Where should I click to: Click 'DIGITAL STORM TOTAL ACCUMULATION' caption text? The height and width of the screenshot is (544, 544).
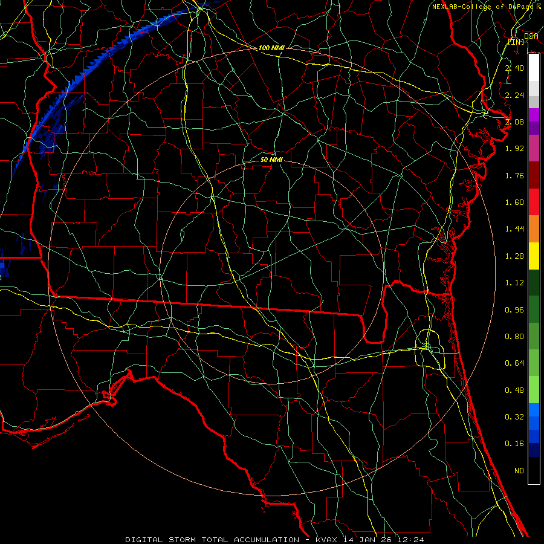(x=212, y=540)
